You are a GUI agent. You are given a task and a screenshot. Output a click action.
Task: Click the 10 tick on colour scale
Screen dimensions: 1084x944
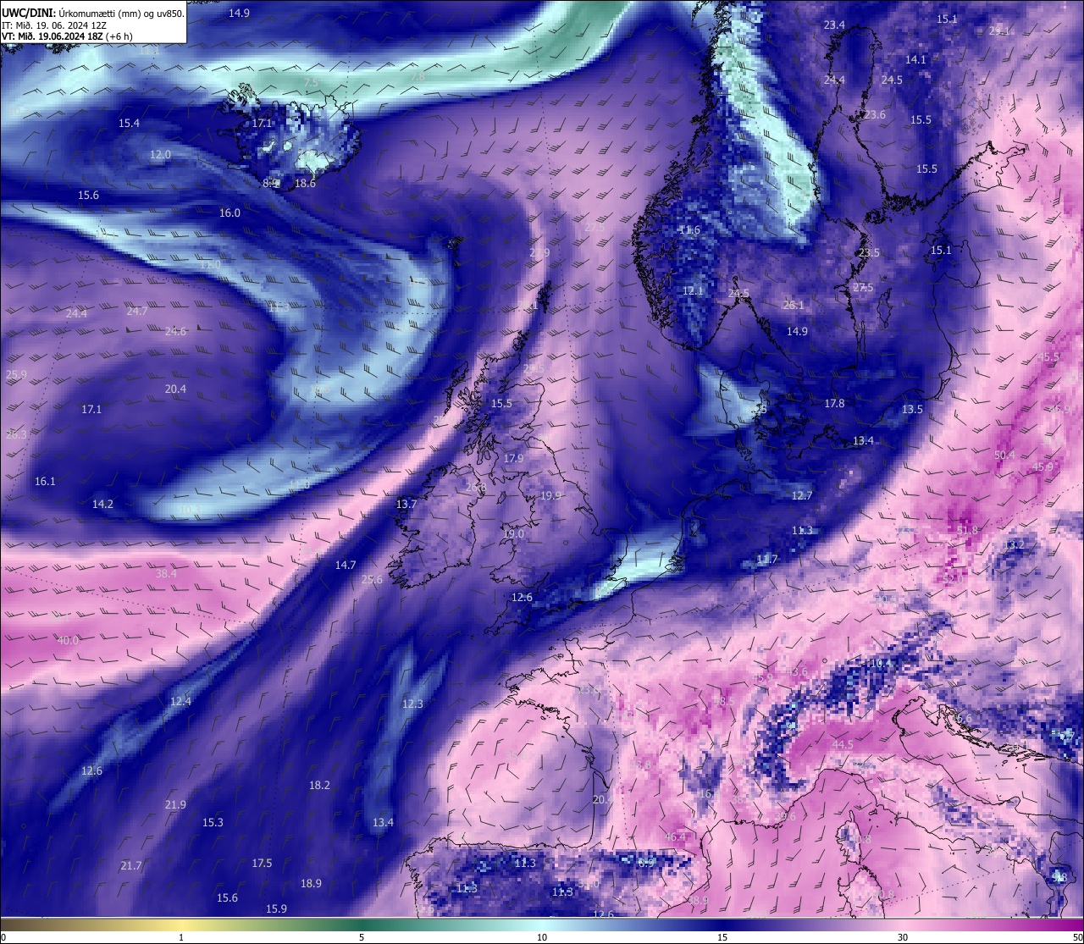point(542,937)
